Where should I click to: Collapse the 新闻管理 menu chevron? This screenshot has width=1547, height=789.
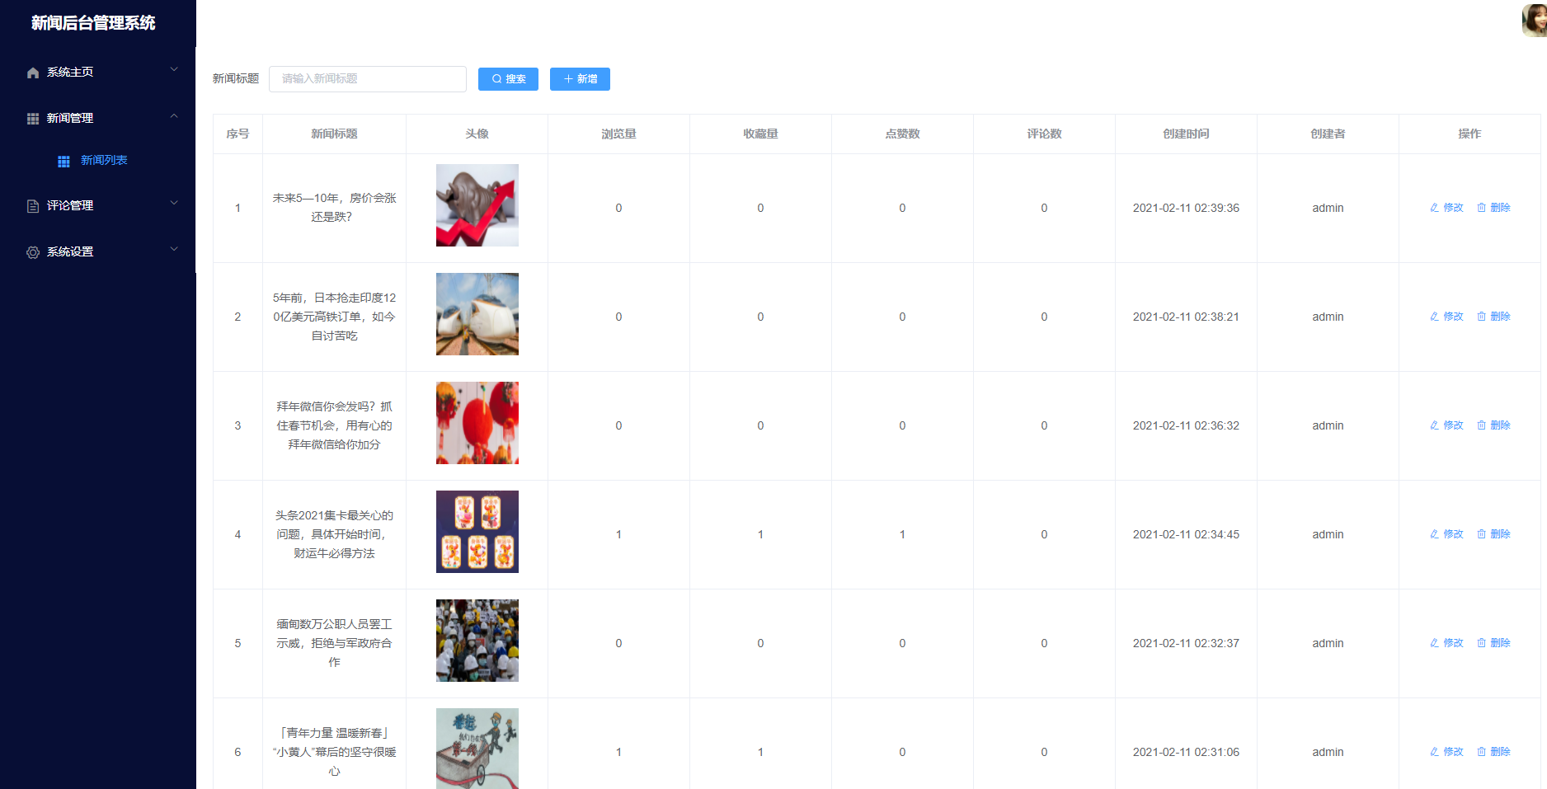tap(174, 115)
